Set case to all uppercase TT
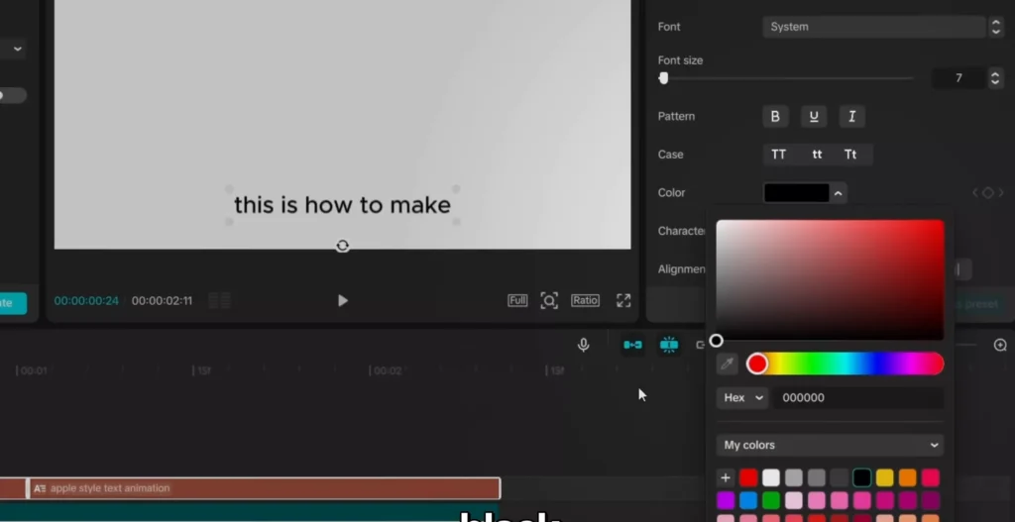 click(779, 155)
